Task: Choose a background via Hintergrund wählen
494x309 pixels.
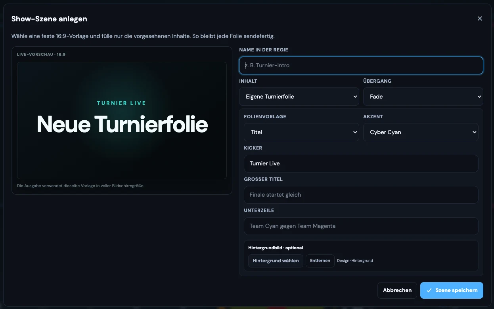Action: [276, 261]
